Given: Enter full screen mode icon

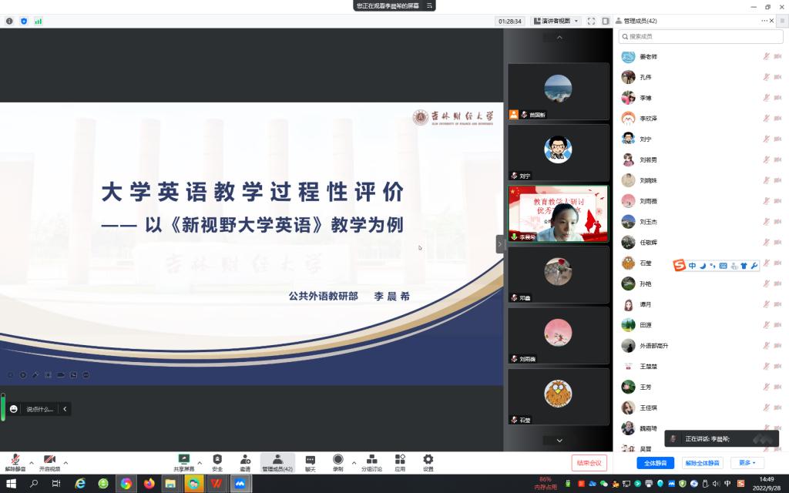Looking at the screenshot, I should pos(591,21).
